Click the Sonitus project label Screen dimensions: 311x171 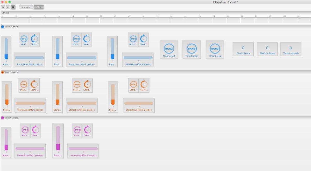[5, 13]
